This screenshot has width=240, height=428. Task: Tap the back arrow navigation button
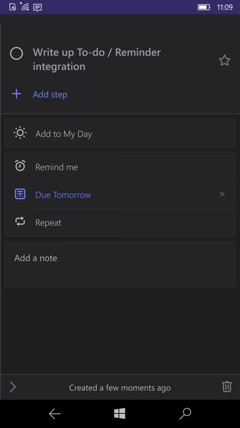tap(54, 414)
